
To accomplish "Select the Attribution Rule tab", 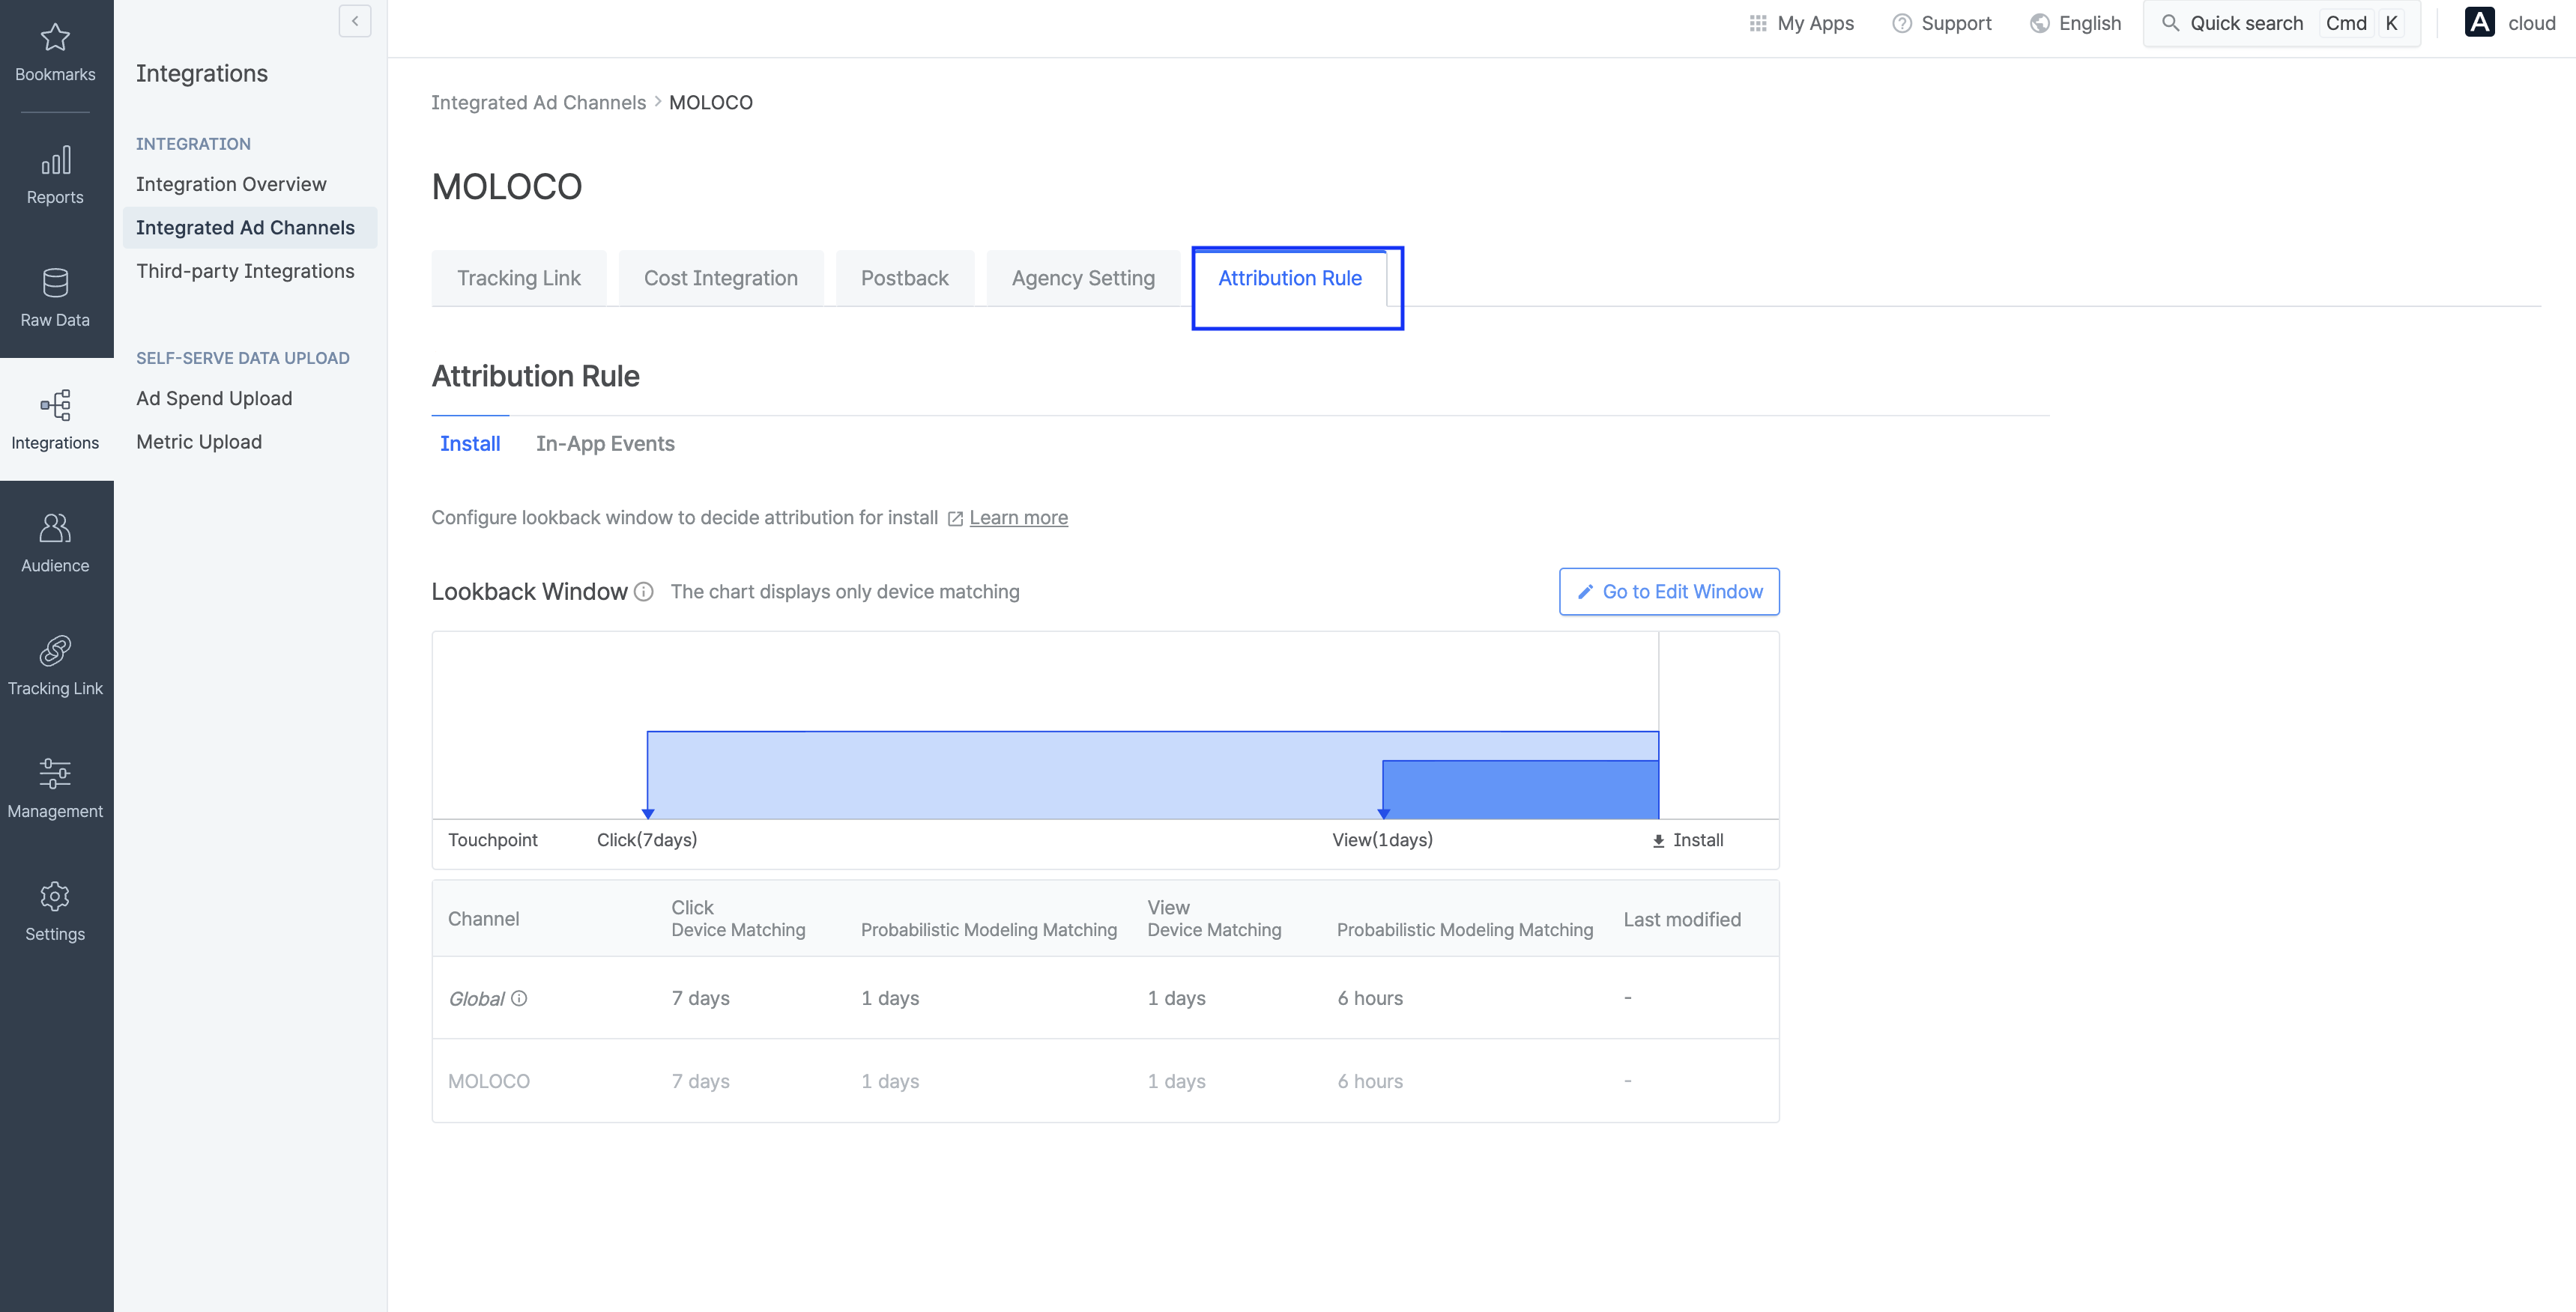I will 1290,278.
